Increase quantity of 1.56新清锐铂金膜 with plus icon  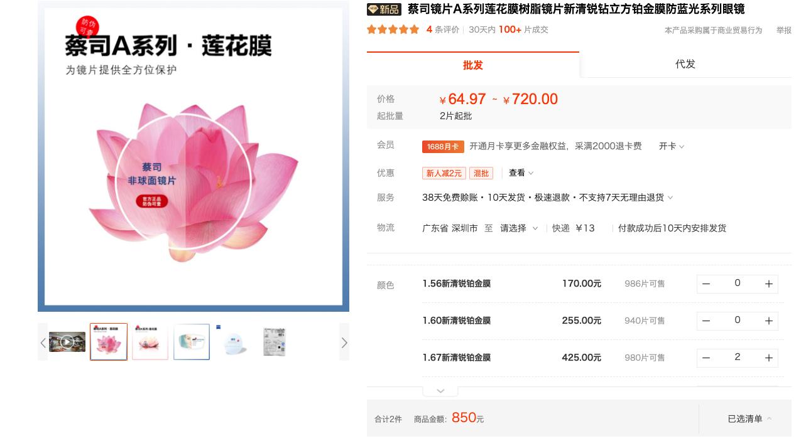(x=768, y=284)
